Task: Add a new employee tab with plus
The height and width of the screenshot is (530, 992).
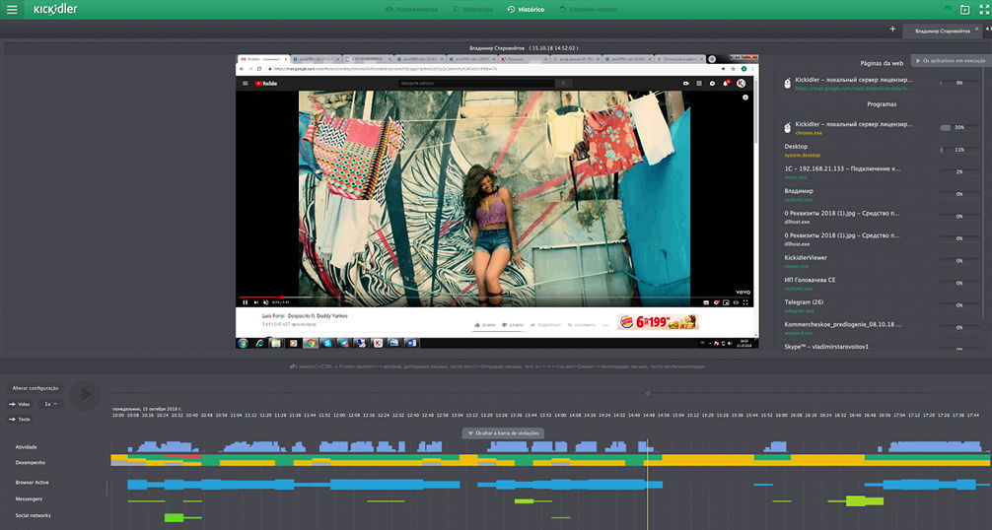Action: tap(892, 29)
